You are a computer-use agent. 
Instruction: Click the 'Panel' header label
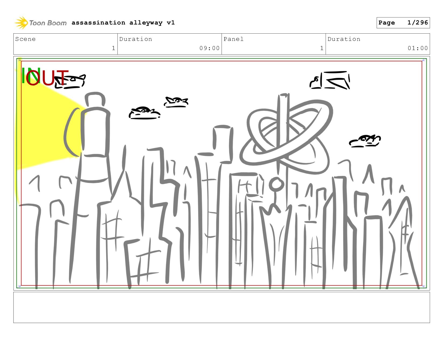click(234, 39)
